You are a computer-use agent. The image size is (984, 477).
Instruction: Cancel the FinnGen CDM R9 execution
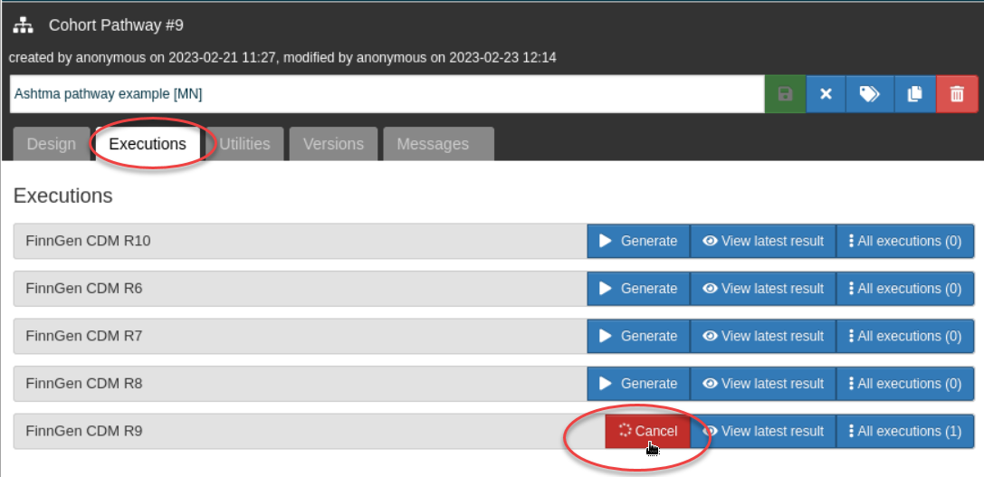coord(647,431)
